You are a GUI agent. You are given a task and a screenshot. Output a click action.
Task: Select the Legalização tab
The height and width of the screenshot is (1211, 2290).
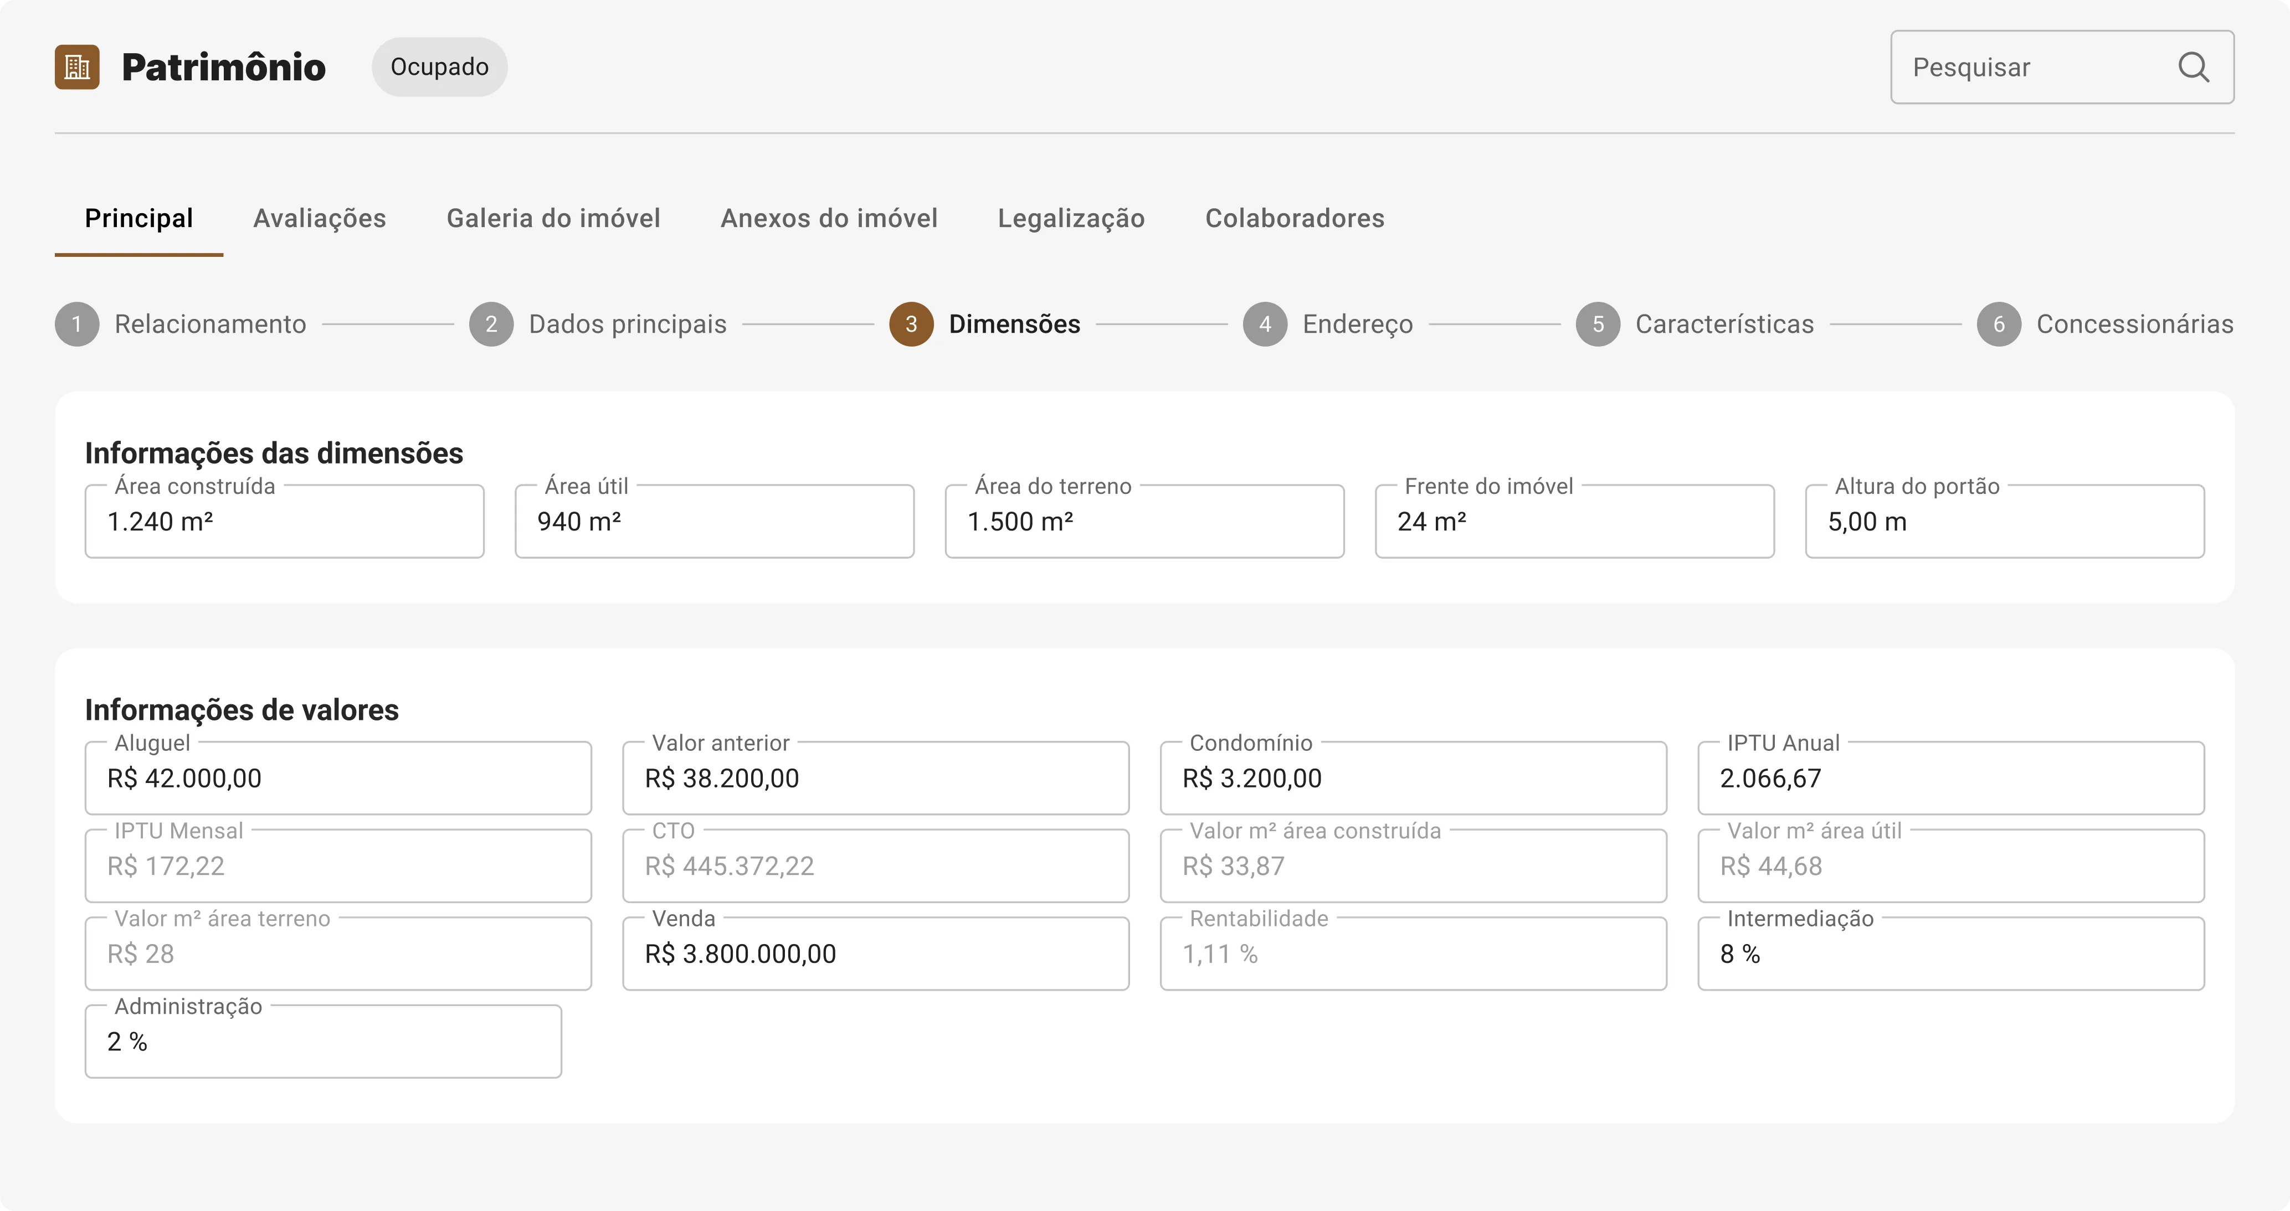(x=1071, y=219)
